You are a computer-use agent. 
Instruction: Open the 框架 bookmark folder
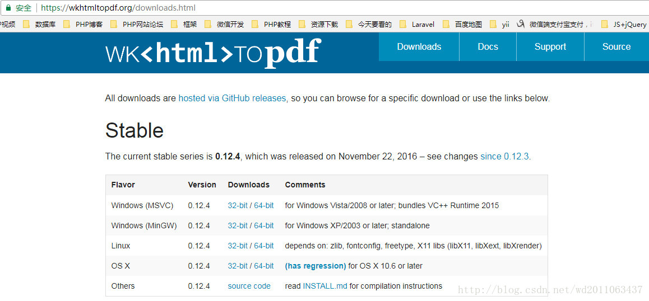click(184, 25)
